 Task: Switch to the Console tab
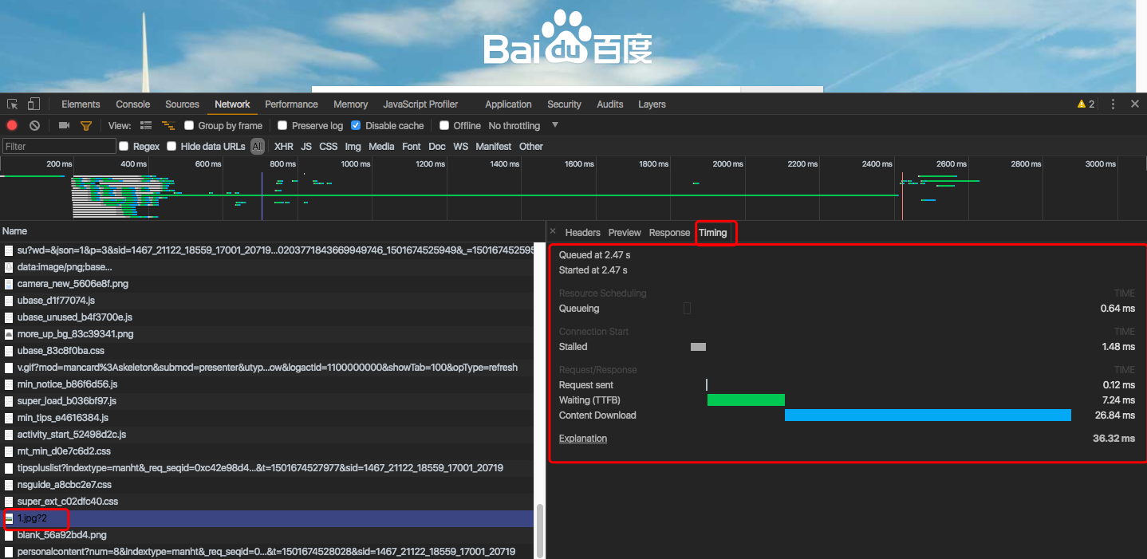tap(132, 104)
